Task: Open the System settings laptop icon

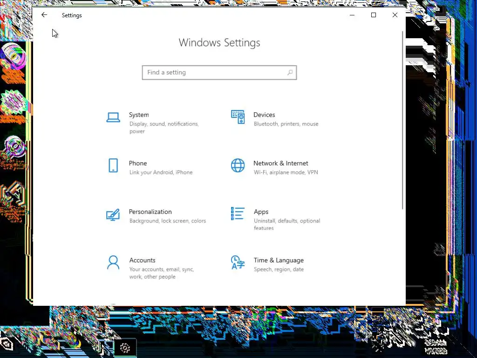Action: click(113, 117)
